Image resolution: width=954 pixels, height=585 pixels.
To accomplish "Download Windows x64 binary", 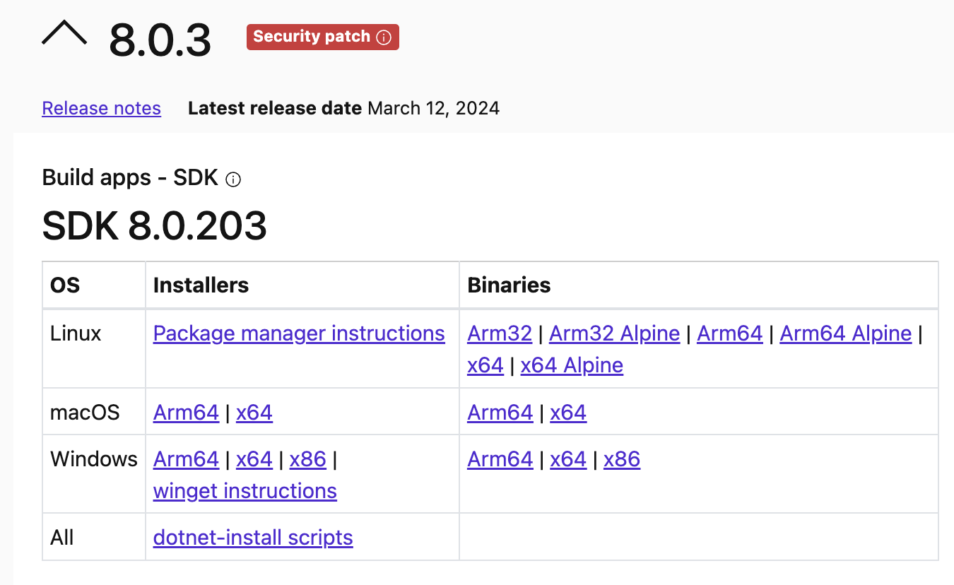I will coord(568,459).
